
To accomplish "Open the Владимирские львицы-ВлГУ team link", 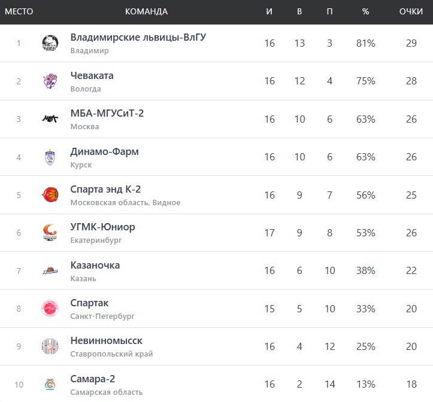I will (138, 38).
